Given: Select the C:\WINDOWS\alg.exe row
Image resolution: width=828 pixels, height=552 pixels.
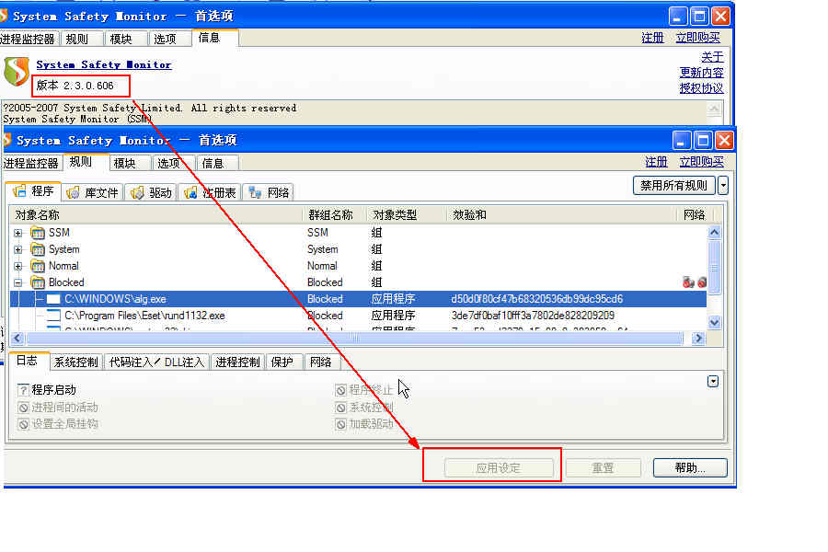Looking at the screenshot, I should coord(359,299).
